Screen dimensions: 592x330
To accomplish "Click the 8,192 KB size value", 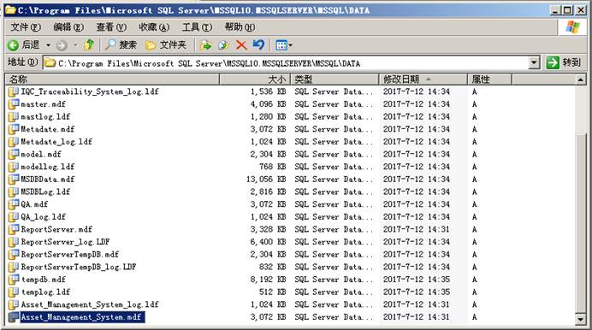I will 268,280.
